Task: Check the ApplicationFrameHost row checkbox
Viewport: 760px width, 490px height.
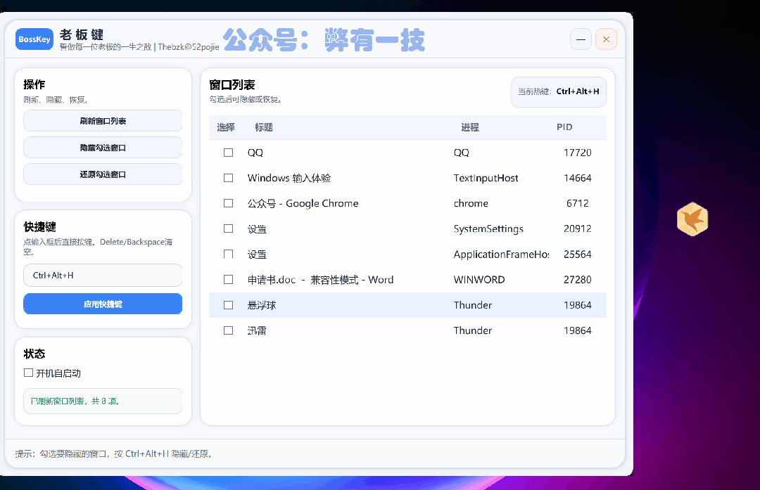Action: click(228, 254)
